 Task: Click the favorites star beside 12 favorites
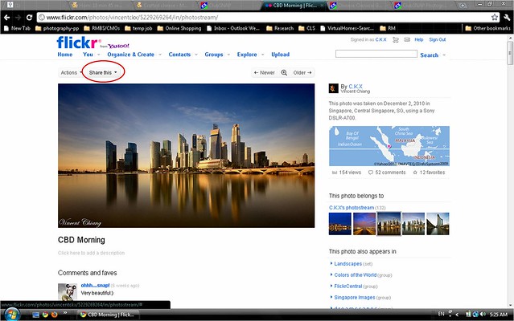[415, 173]
